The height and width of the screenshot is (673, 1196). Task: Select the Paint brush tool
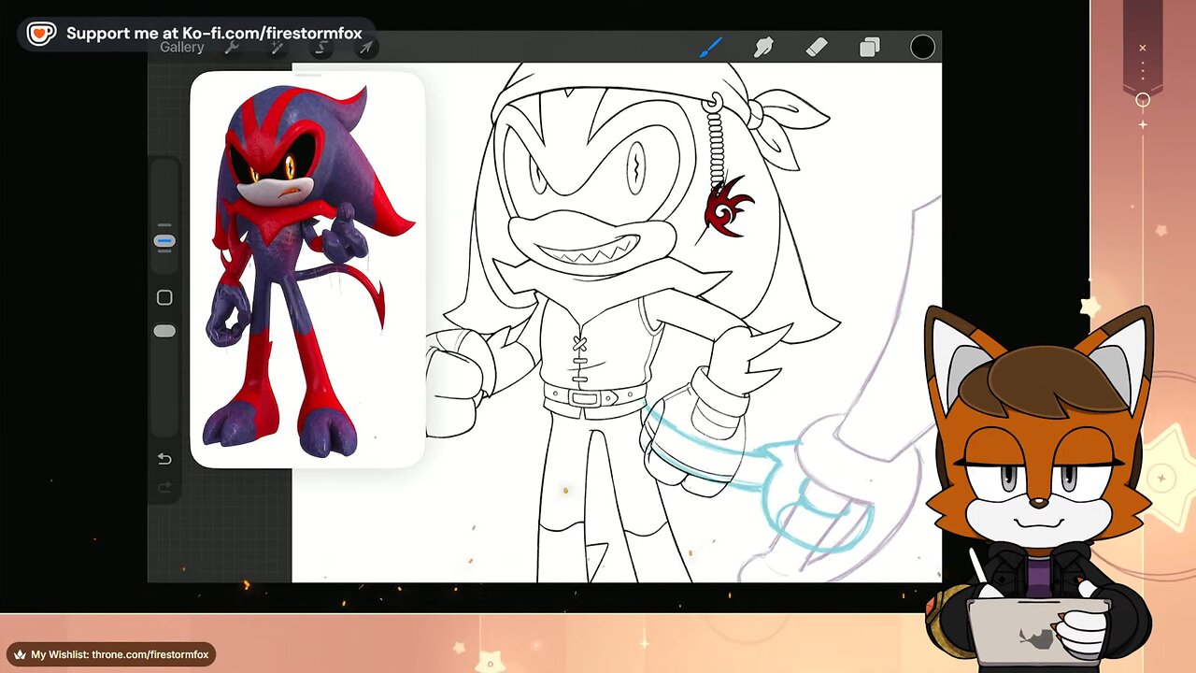711,47
